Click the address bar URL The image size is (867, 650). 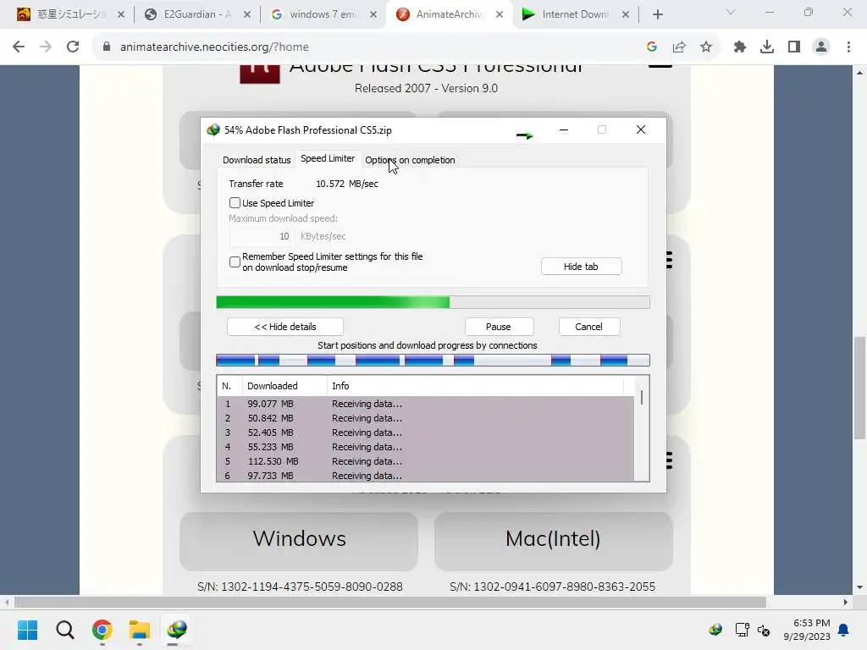coord(214,47)
